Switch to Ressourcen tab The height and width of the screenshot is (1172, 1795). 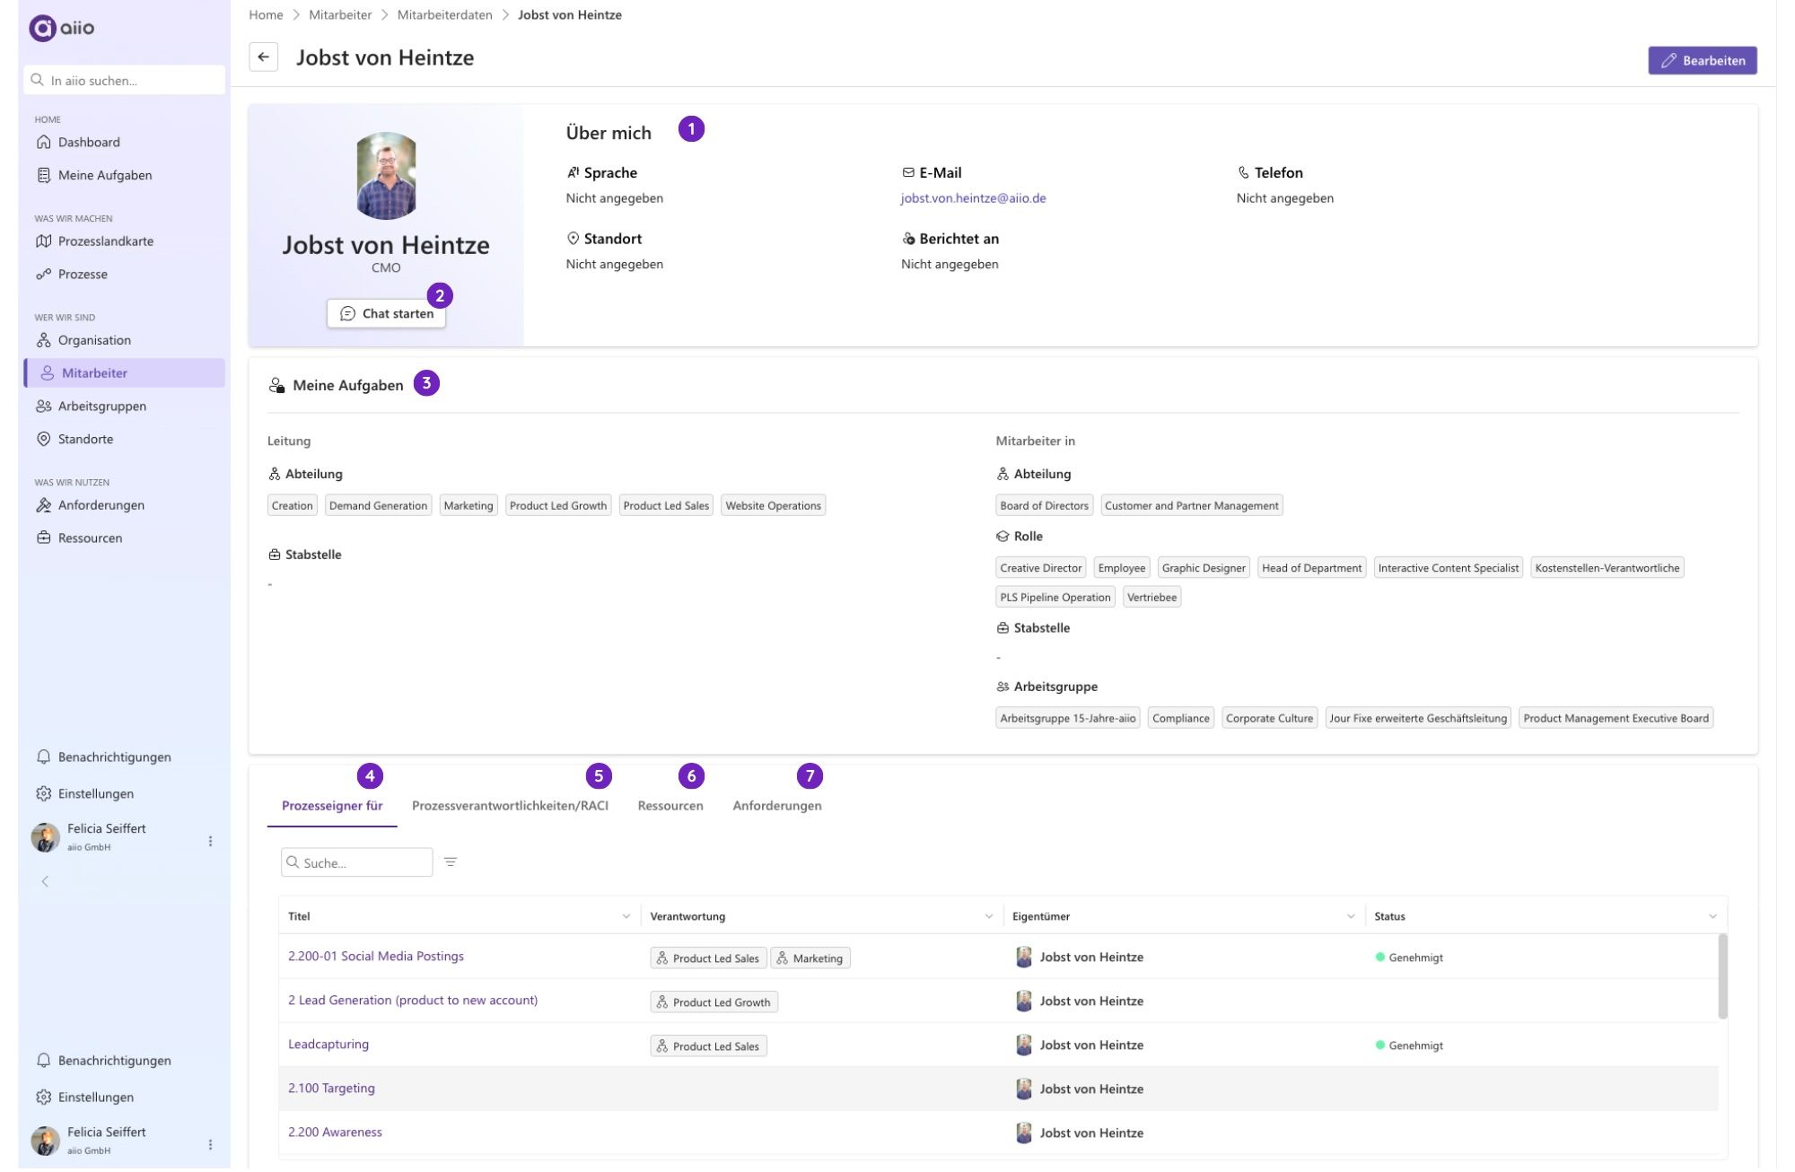click(x=670, y=806)
